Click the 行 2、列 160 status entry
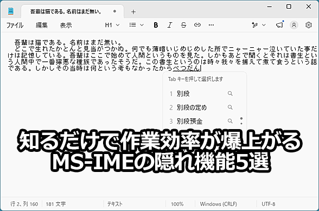This screenshot has height=211, width=319. click(x=24, y=204)
